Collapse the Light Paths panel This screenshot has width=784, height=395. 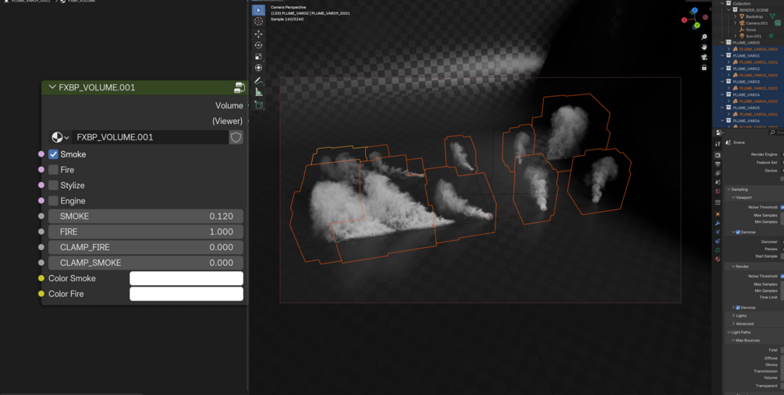pos(729,332)
